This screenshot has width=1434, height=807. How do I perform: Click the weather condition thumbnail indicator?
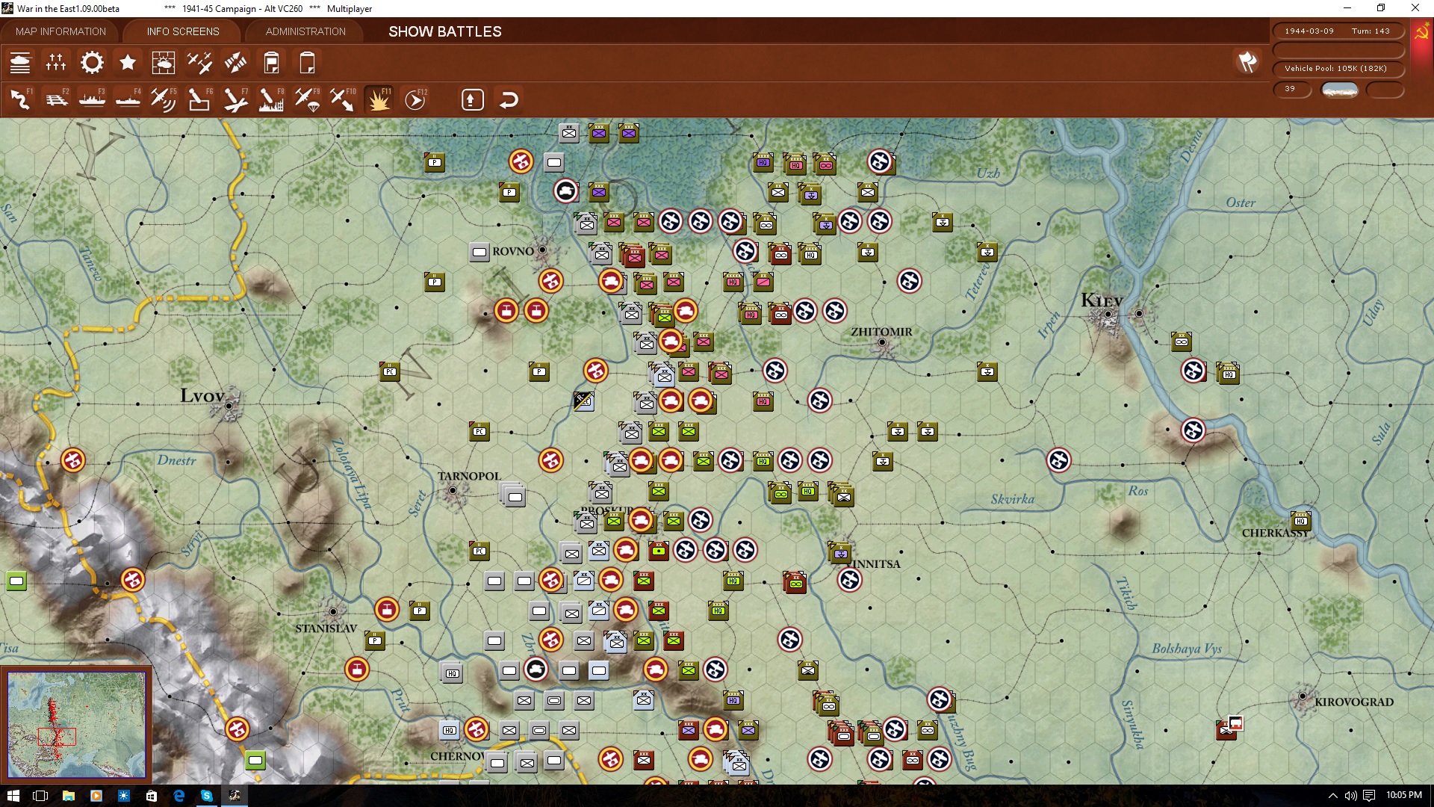1340,90
